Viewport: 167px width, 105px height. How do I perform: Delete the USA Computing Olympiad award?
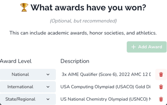(161, 87)
